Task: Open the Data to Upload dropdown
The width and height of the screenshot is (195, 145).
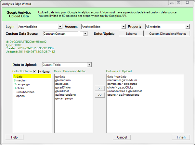Action: 89,65
